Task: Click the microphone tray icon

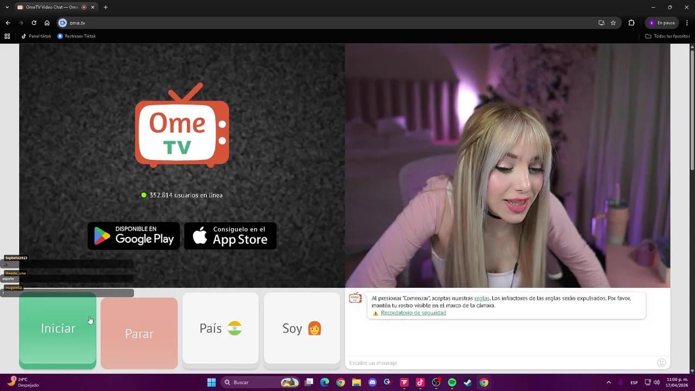Action: [x=621, y=382]
